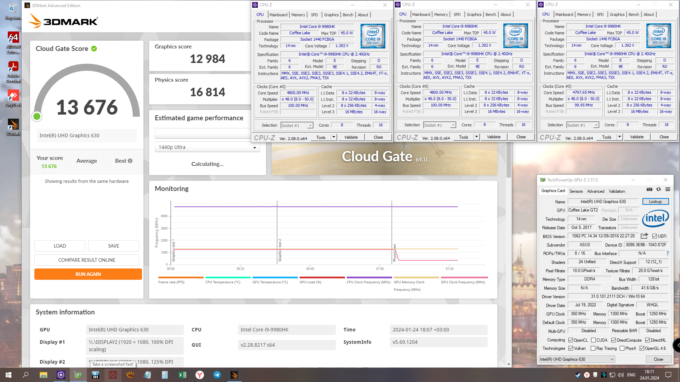Click the SAVE button in 3DMark

pos(114,246)
